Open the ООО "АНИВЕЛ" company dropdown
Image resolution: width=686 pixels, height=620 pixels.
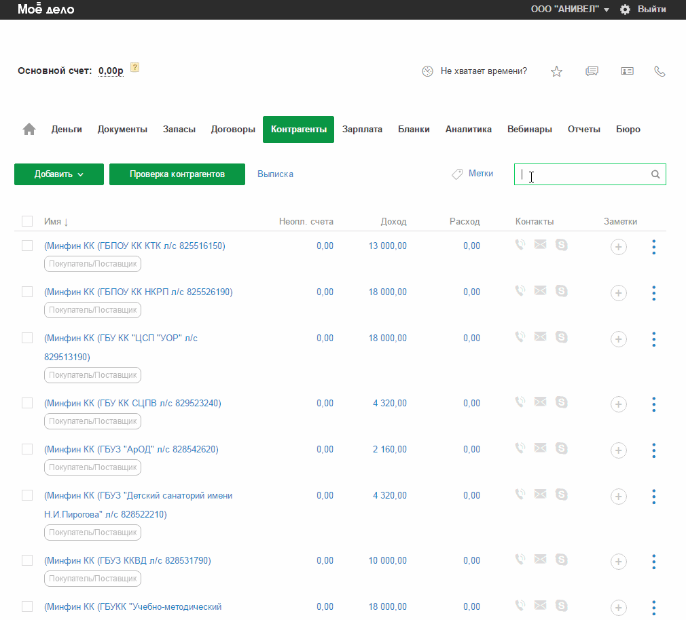569,9
